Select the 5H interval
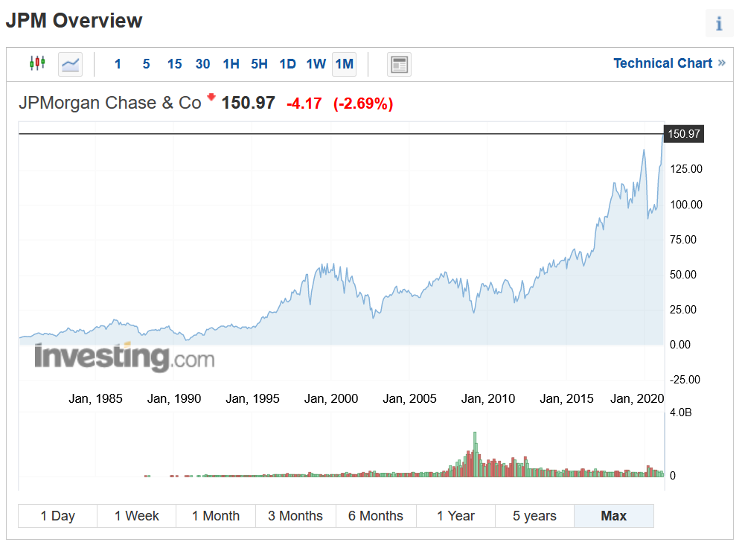This screenshot has height=548, width=742. point(259,64)
